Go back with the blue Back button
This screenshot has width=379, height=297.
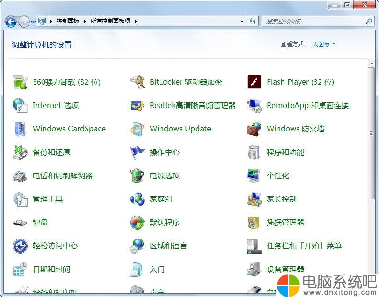pyautogui.click(x=11, y=22)
